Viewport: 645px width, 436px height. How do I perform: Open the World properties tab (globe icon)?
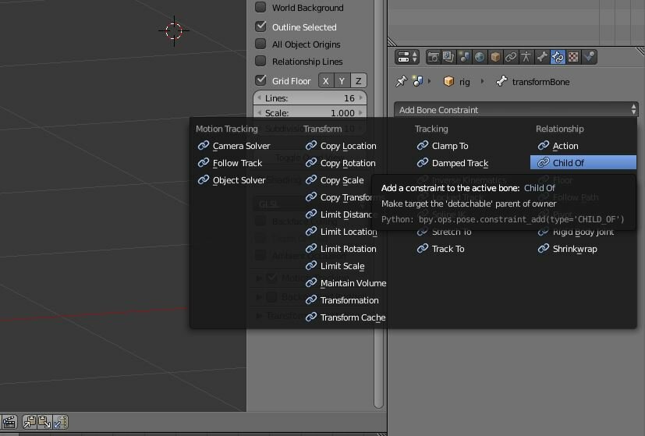point(480,57)
